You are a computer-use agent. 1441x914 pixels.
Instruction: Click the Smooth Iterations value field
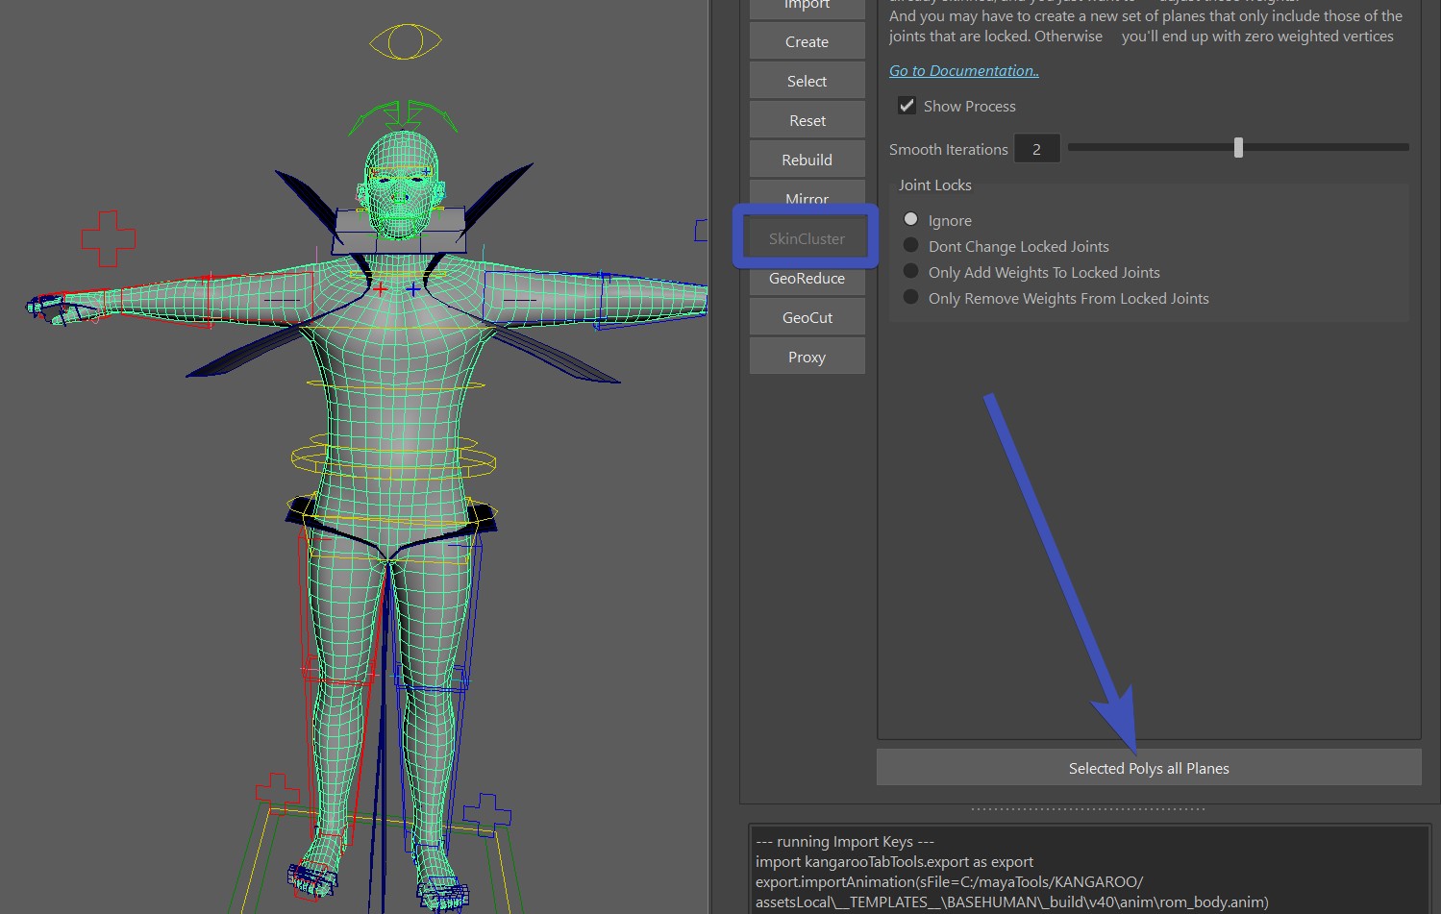(x=1036, y=149)
